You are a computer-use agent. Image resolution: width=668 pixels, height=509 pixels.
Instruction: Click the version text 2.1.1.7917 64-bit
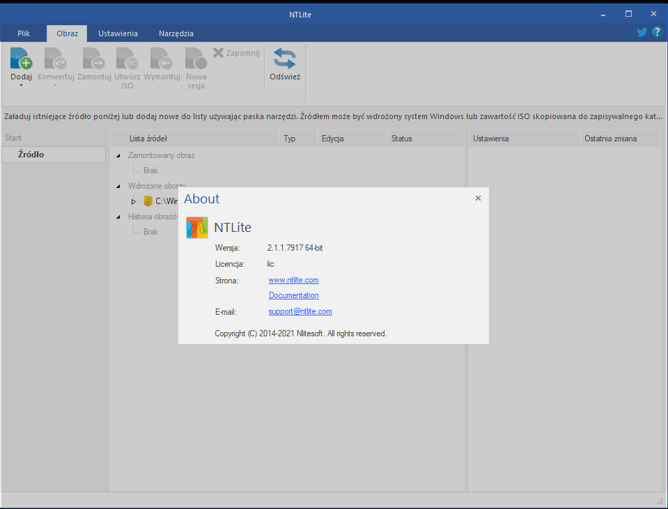coord(295,248)
